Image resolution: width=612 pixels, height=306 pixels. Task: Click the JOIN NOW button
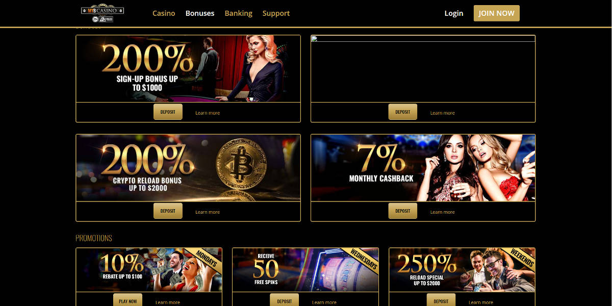(497, 13)
